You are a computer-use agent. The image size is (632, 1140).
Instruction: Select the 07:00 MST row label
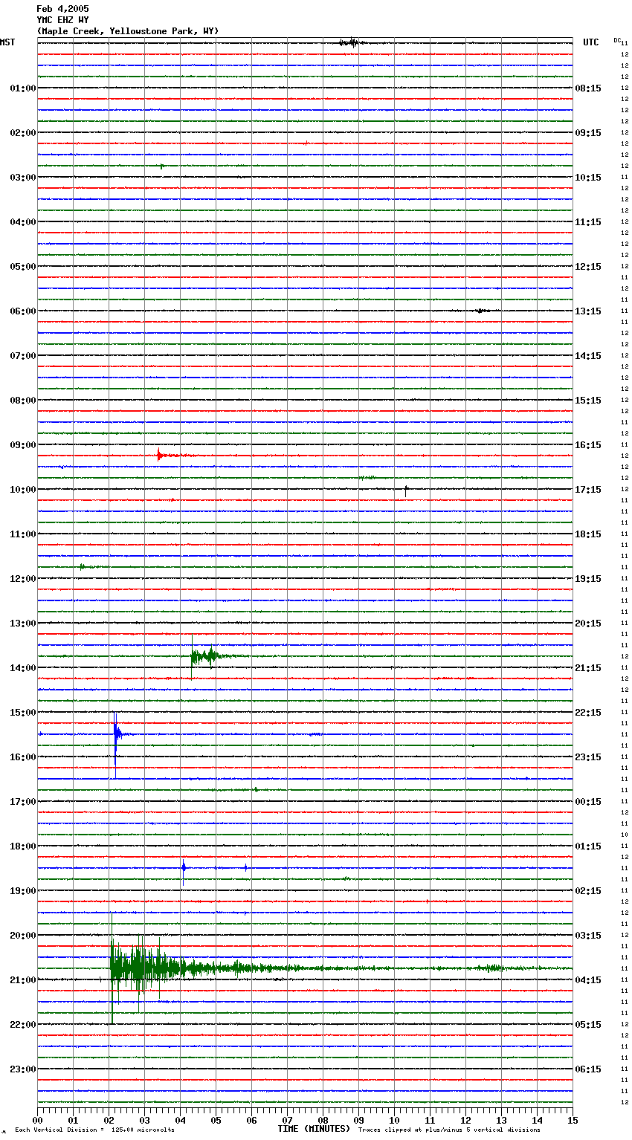pos(23,356)
